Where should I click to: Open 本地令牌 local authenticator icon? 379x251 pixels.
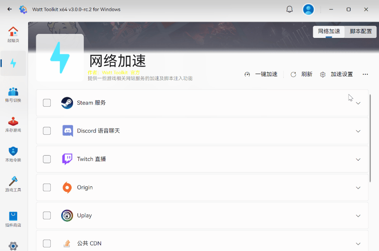coord(13,154)
